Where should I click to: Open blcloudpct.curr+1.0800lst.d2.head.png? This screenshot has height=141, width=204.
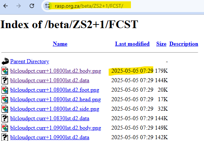pos(56,99)
